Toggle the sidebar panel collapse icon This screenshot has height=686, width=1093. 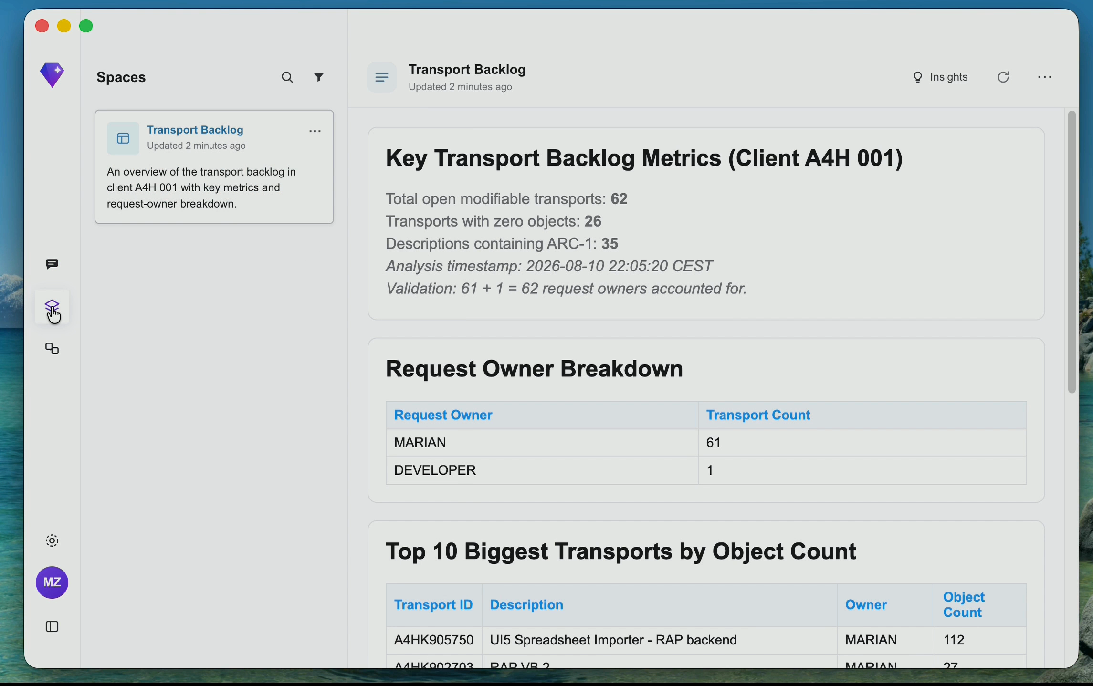click(52, 627)
